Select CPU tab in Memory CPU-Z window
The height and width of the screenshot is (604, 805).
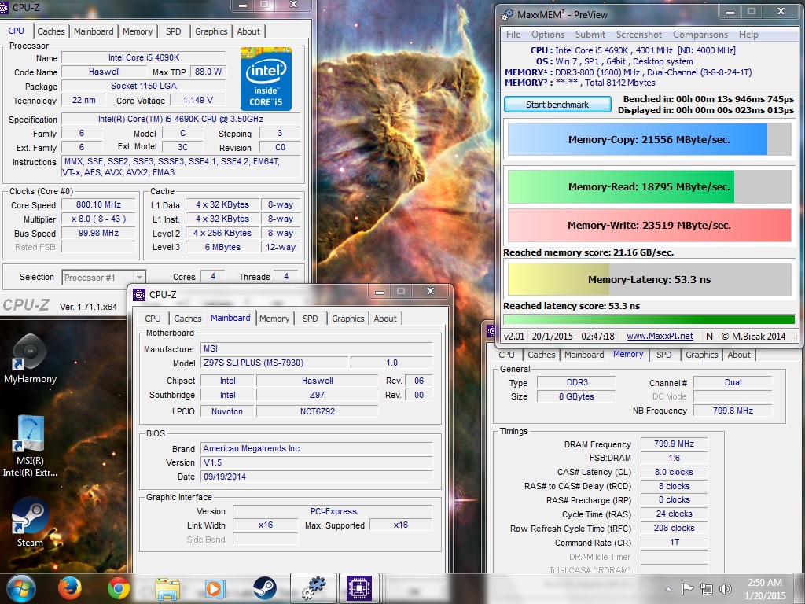click(506, 355)
